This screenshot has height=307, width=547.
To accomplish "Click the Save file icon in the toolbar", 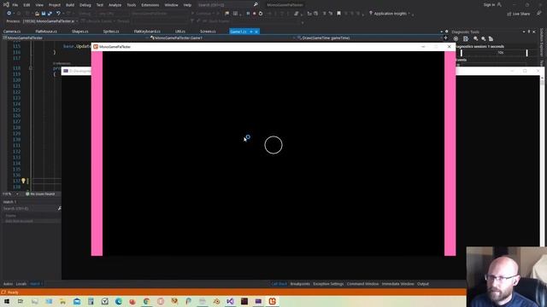I will tap(44, 14).
